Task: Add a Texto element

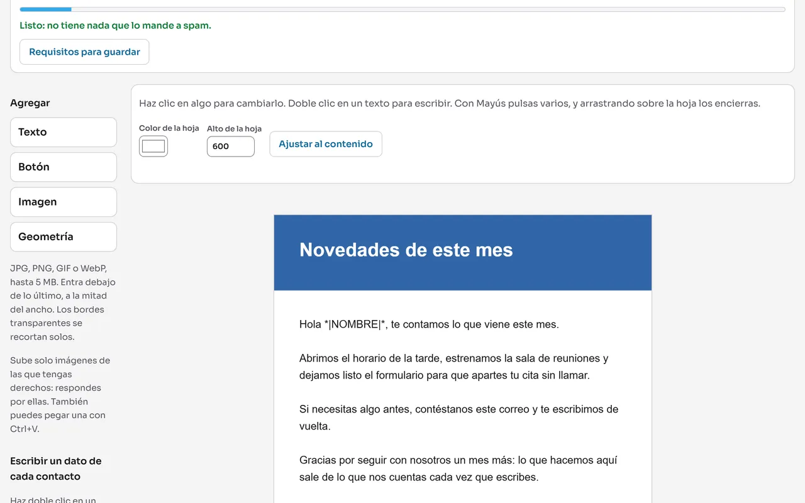Action: point(64,132)
